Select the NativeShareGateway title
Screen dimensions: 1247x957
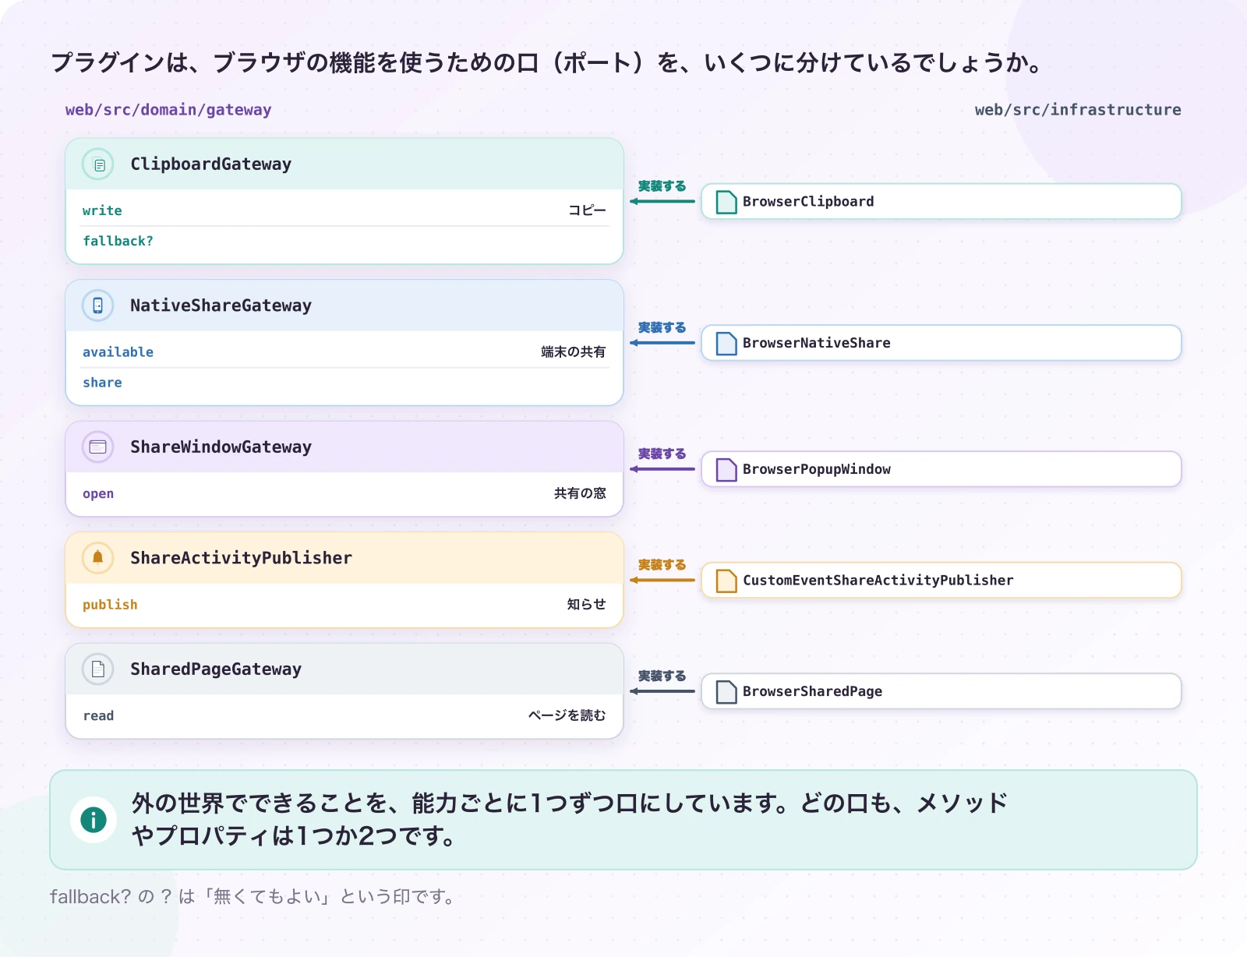pyautogui.click(x=221, y=305)
